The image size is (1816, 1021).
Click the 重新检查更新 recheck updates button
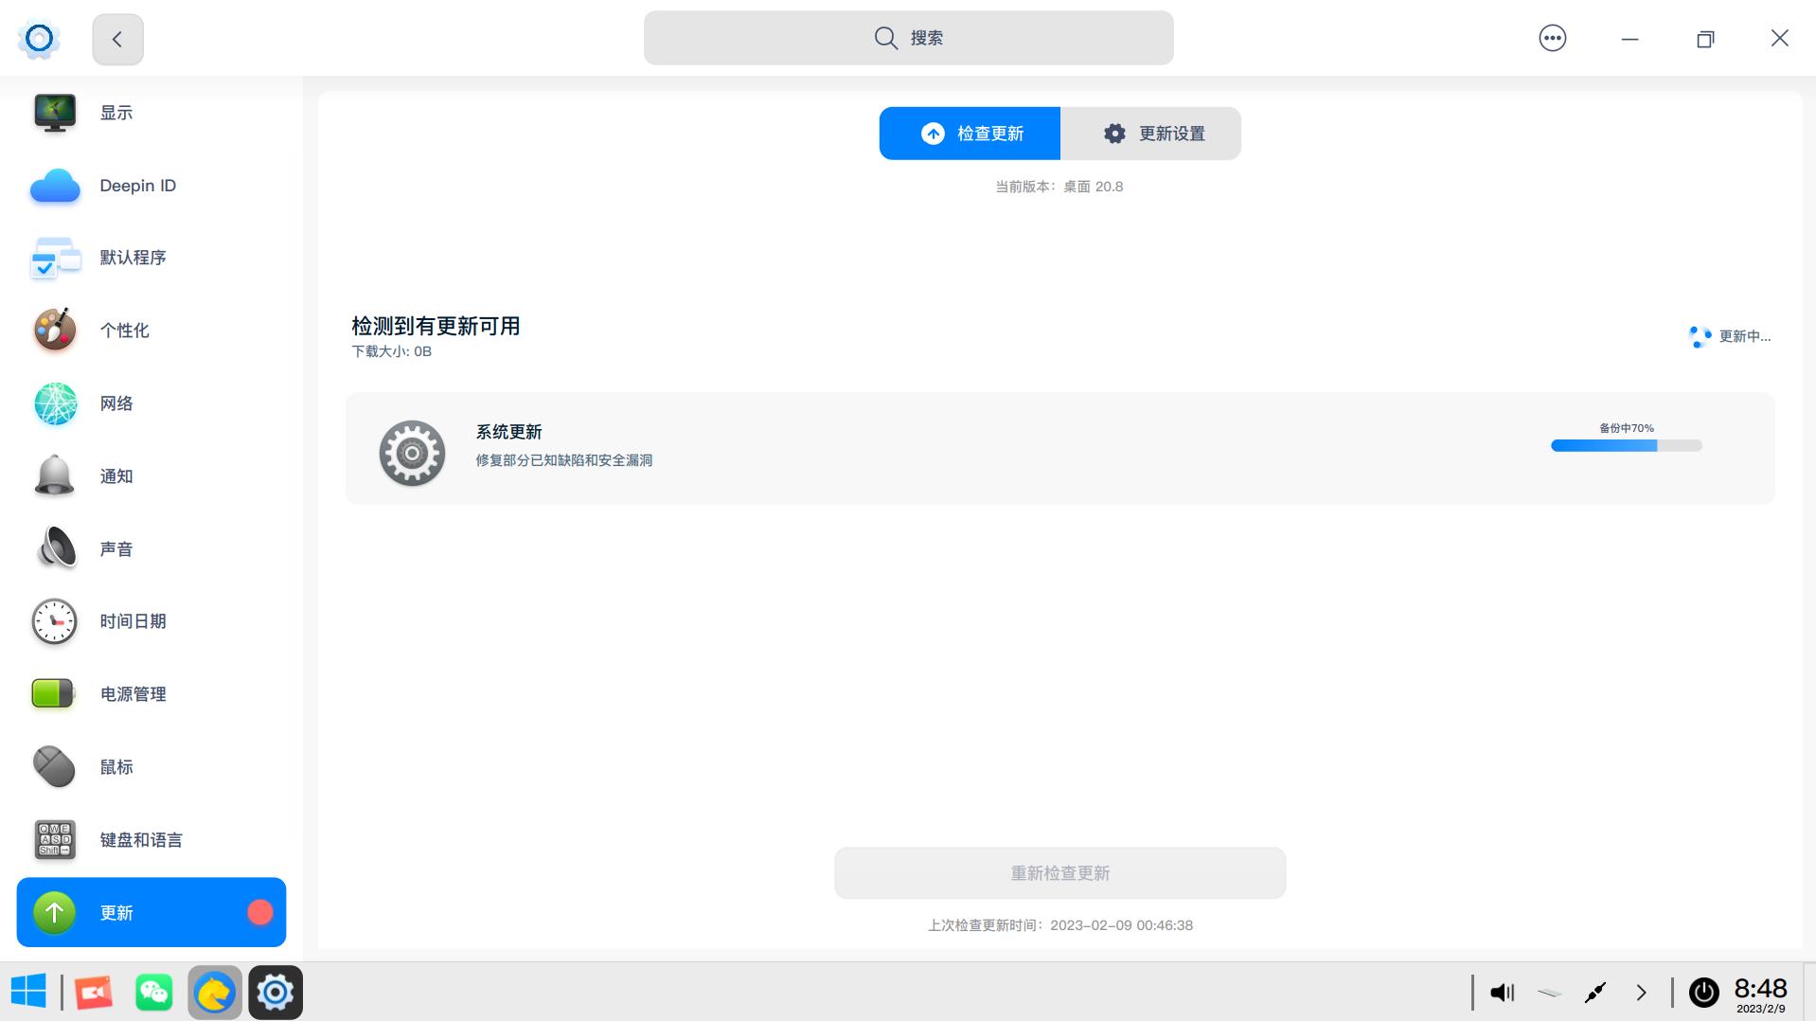[x=1059, y=872]
